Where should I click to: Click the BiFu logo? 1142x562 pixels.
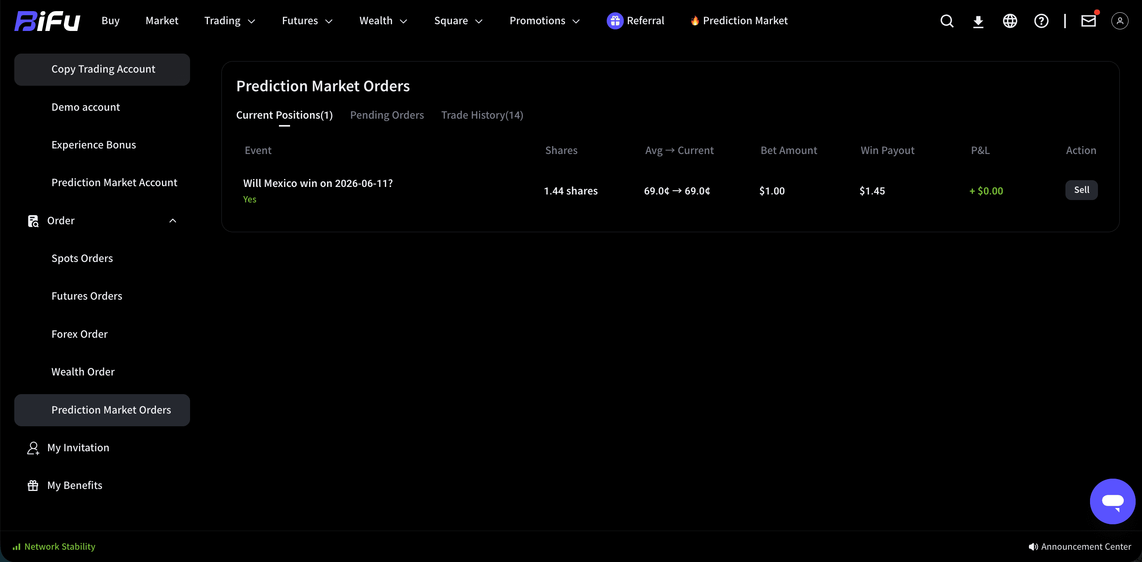(48, 21)
